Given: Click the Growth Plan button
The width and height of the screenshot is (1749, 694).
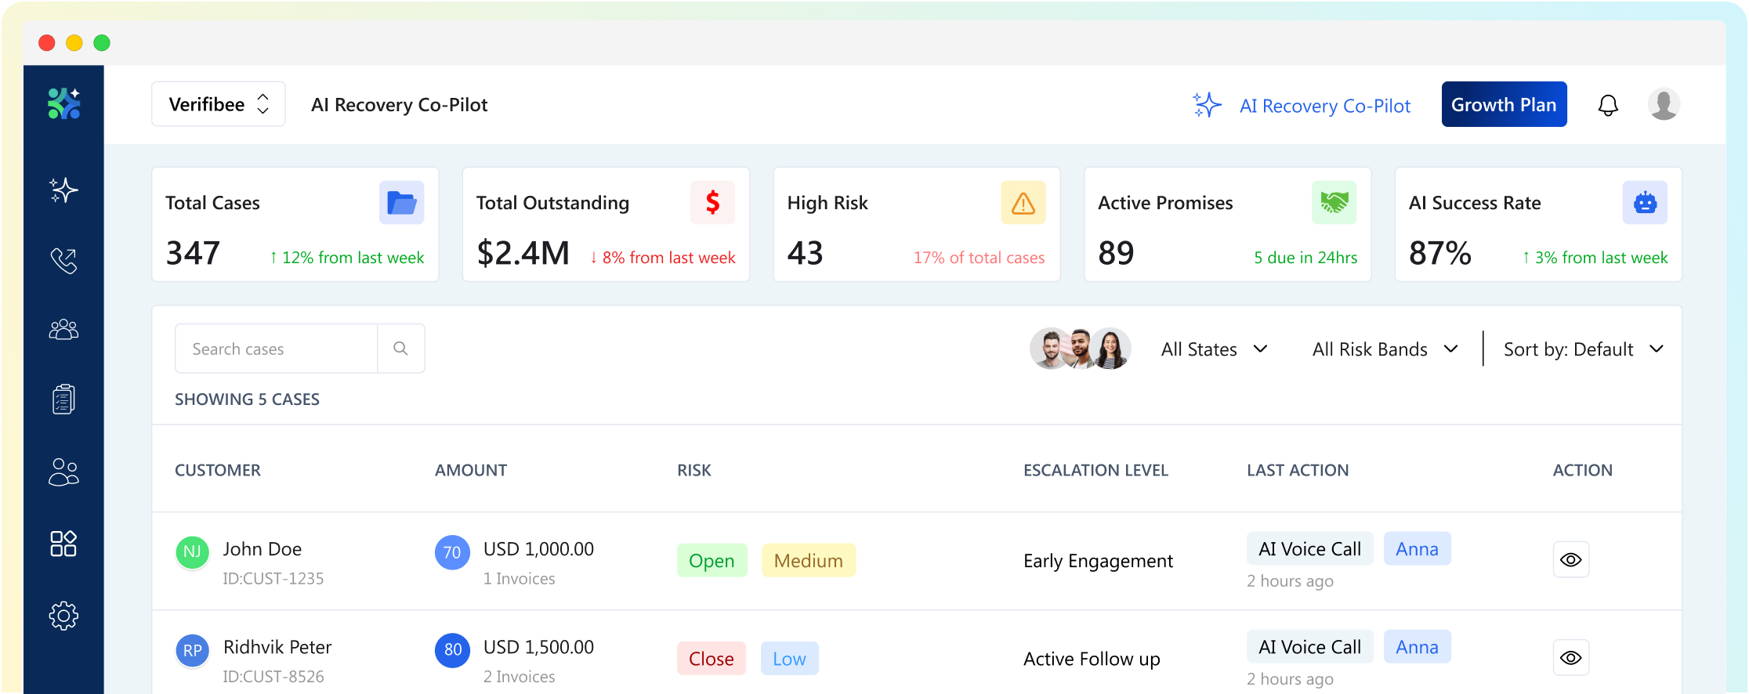Looking at the screenshot, I should click(1504, 105).
